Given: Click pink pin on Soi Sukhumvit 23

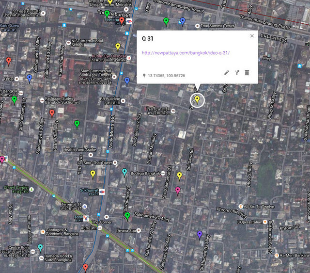Looking at the screenshot, I should click(x=178, y=191).
